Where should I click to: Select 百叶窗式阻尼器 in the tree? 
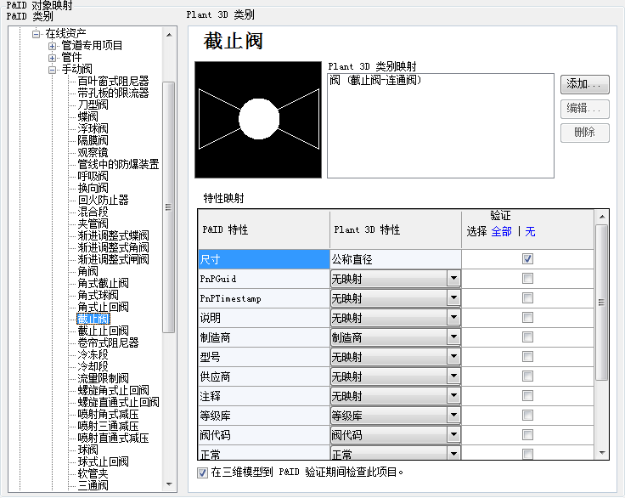coord(113,82)
